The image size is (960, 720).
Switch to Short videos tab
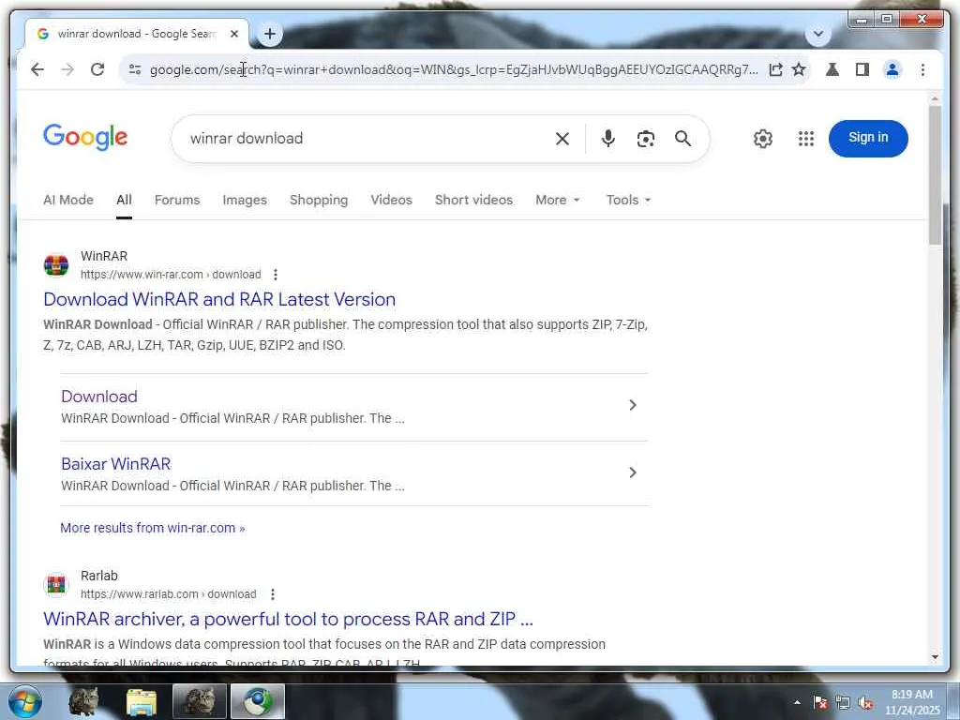pyautogui.click(x=473, y=201)
